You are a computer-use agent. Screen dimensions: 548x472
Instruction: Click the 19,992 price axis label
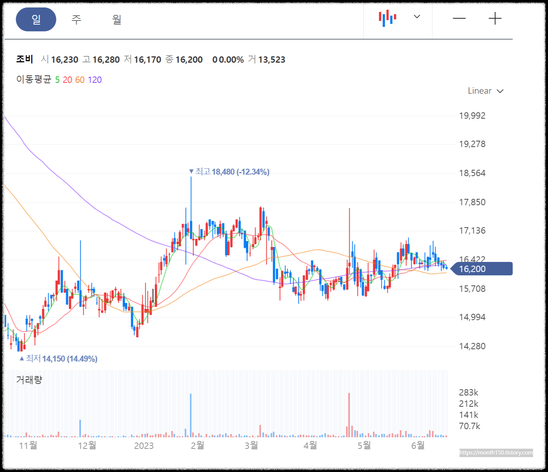point(472,116)
